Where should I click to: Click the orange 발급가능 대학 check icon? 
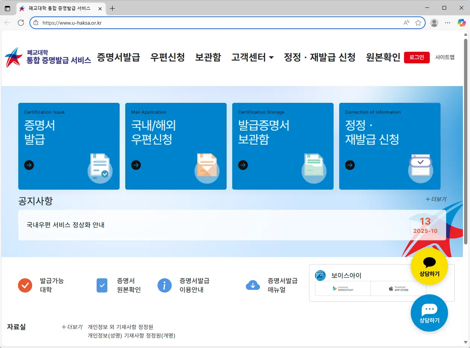25,285
